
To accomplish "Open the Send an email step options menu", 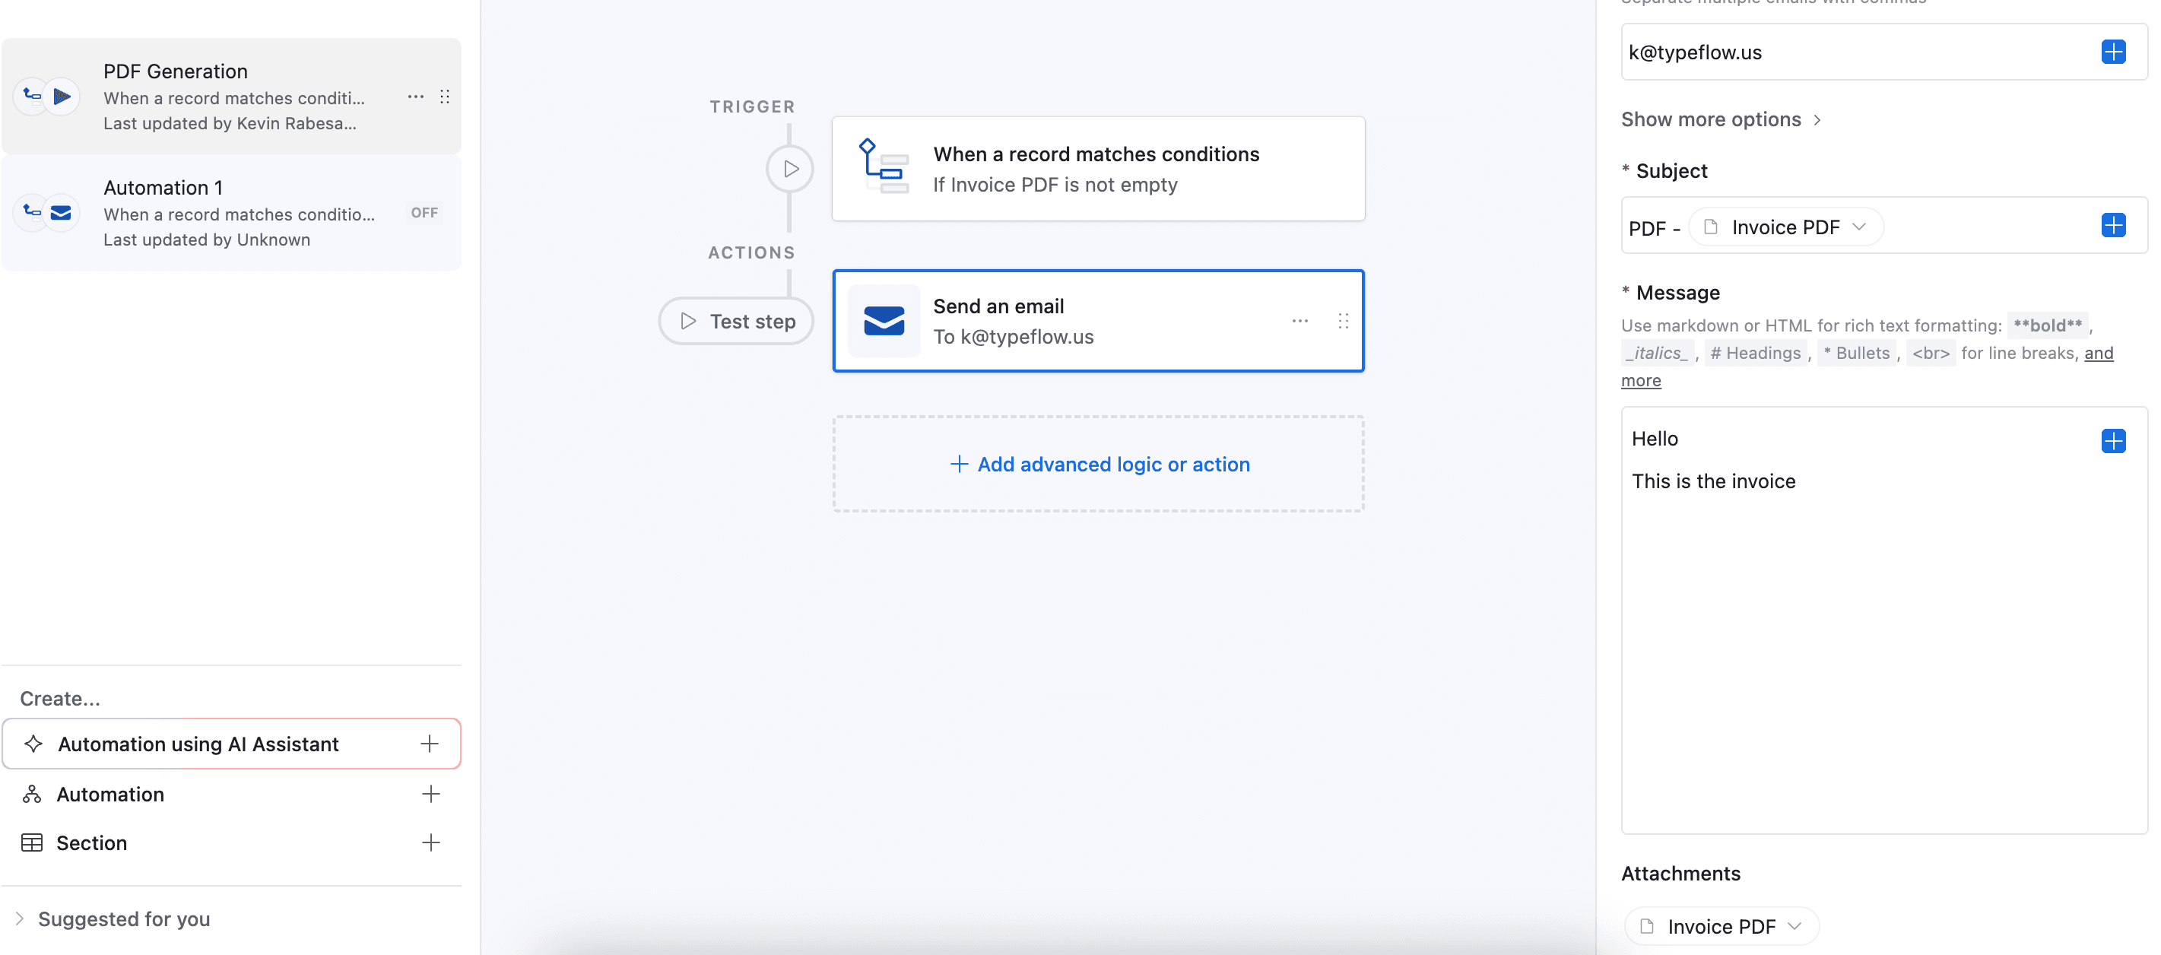I will point(1299,321).
